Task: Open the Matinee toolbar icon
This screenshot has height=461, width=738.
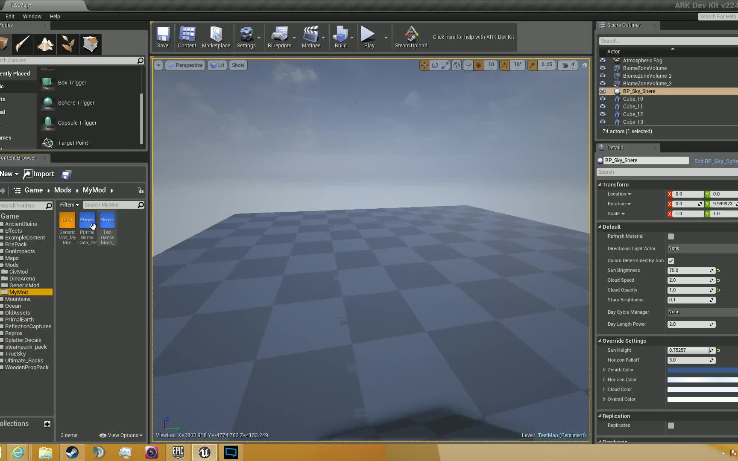Action: click(311, 37)
